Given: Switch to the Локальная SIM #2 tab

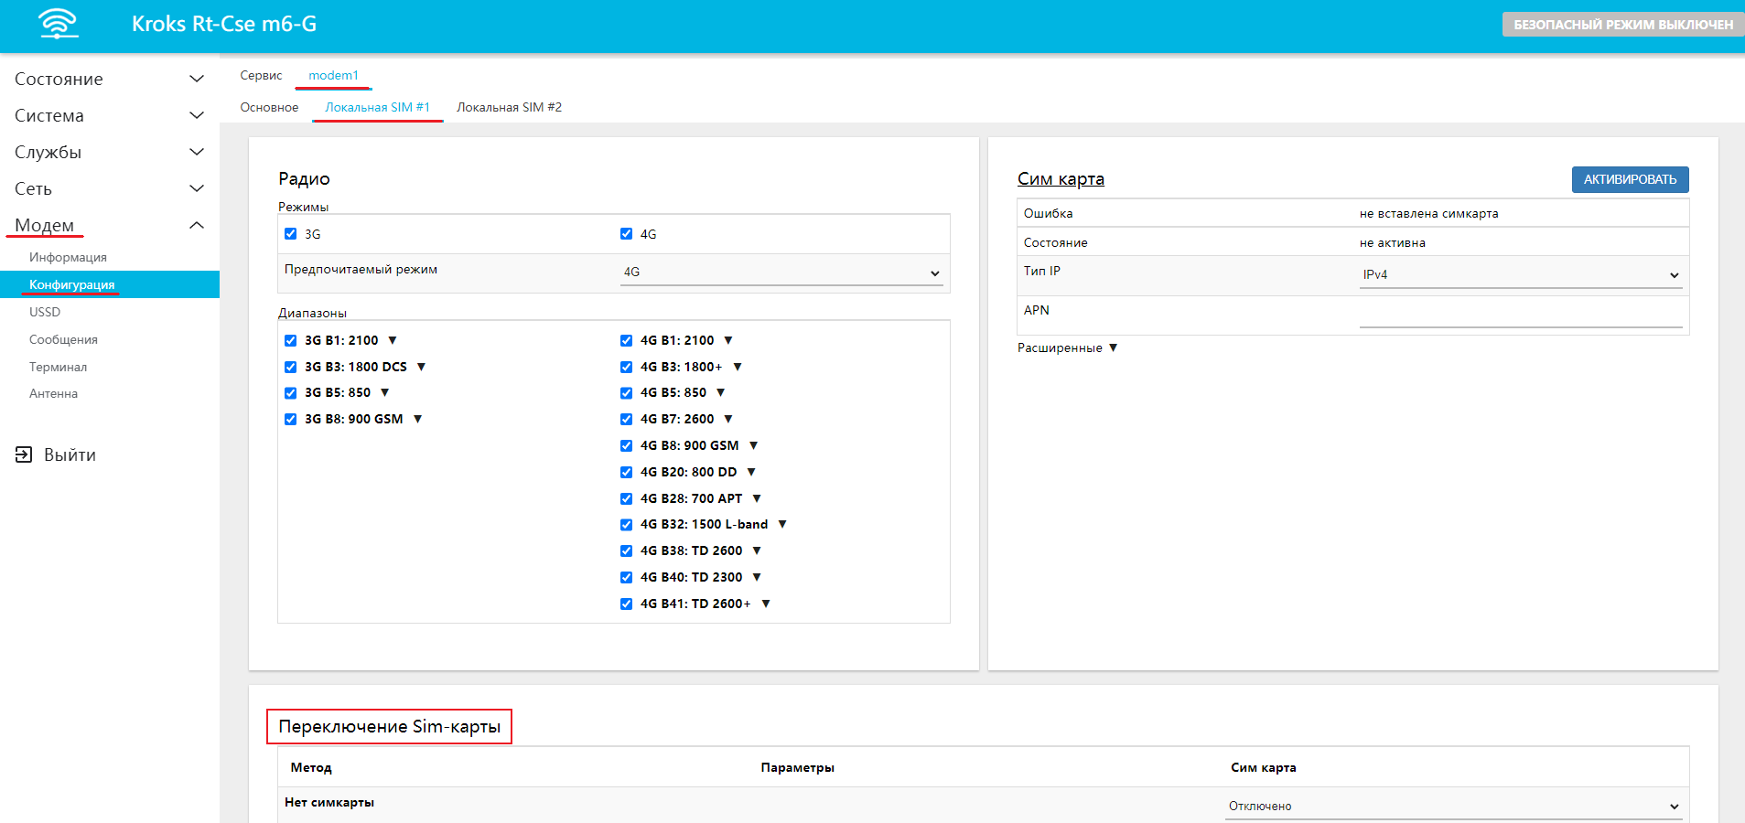Looking at the screenshot, I should tap(509, 107).
